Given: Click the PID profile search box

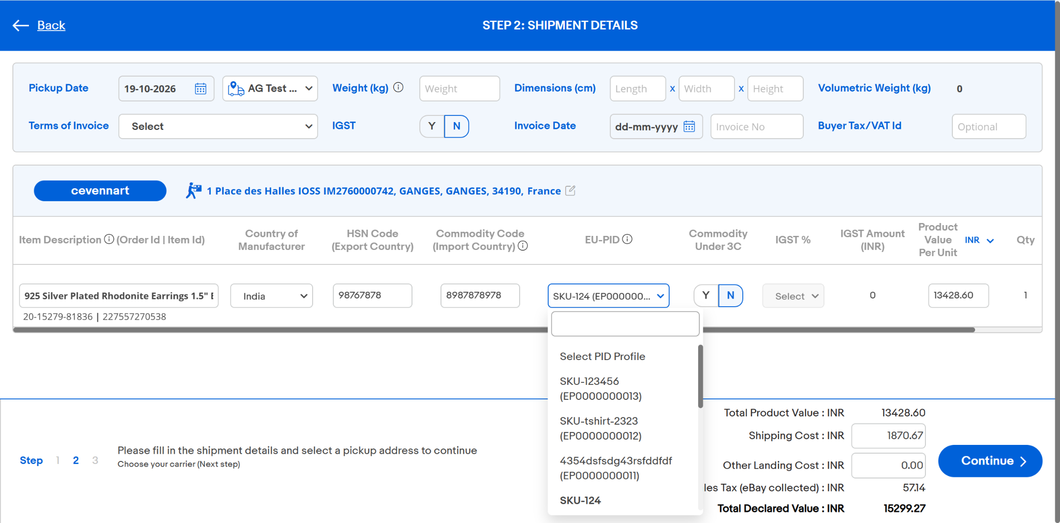Looking at the screenshot, I should tap(625, 324).
